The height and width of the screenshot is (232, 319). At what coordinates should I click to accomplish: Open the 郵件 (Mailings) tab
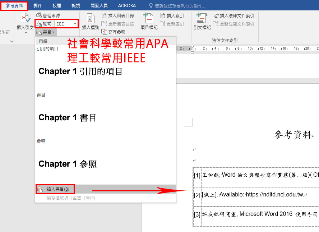click(38, 6)
